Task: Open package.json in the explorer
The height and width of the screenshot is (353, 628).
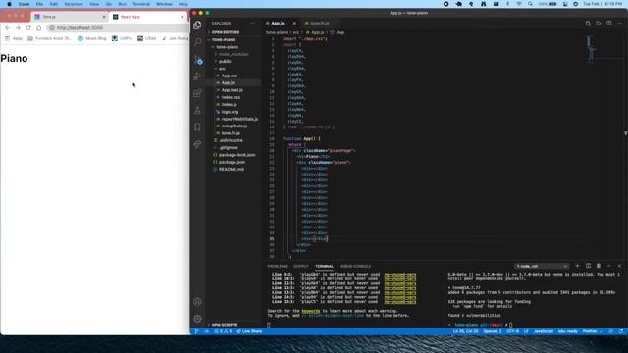Action: [232, 162]
